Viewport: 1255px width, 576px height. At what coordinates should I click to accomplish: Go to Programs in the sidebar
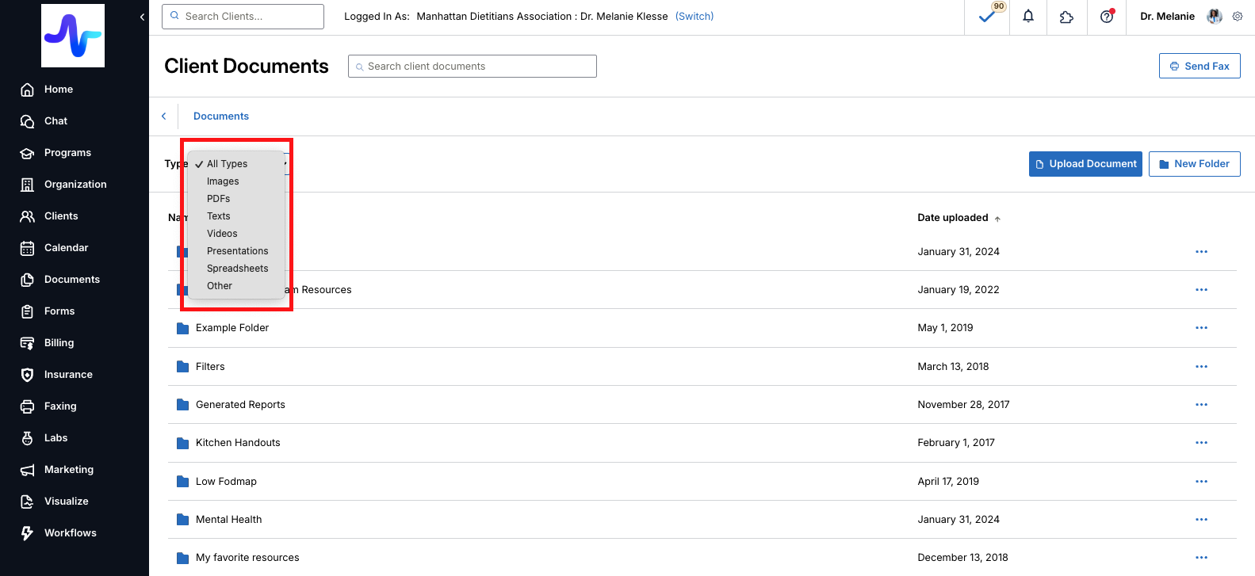tap(67, 153)
